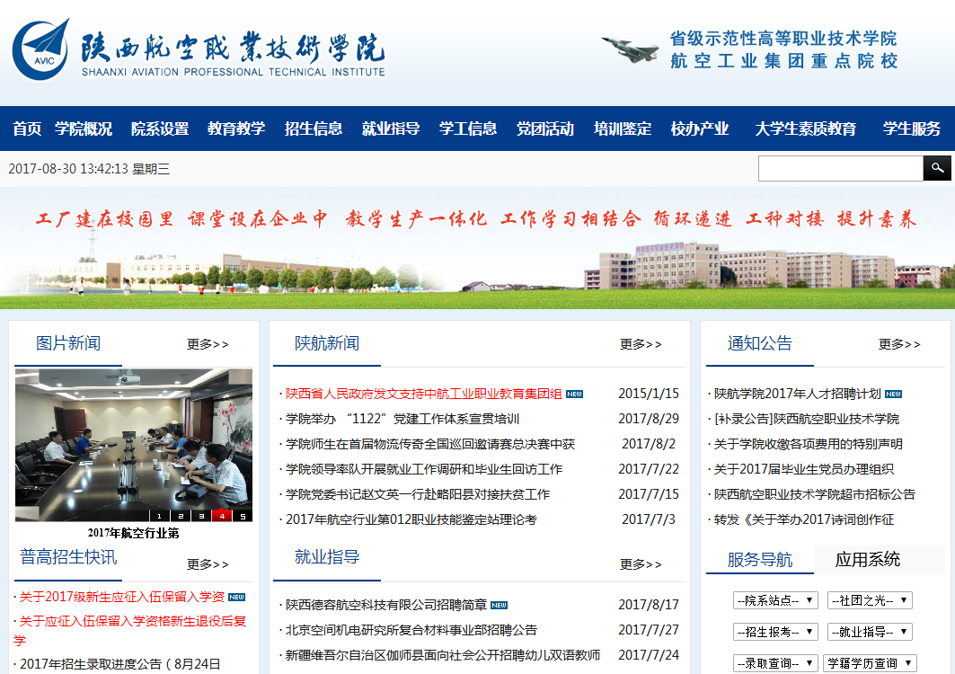Open the 招生报考 dropdown
Screen dimensions: 955x674
point(775,632)
